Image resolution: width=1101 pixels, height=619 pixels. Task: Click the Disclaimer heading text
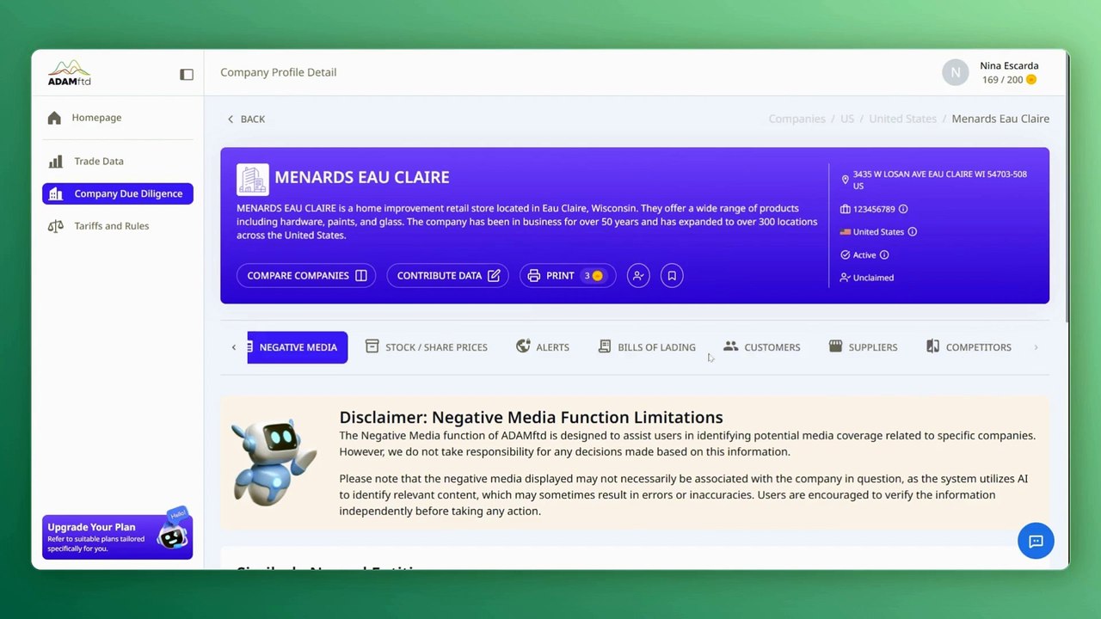[531, 417]
